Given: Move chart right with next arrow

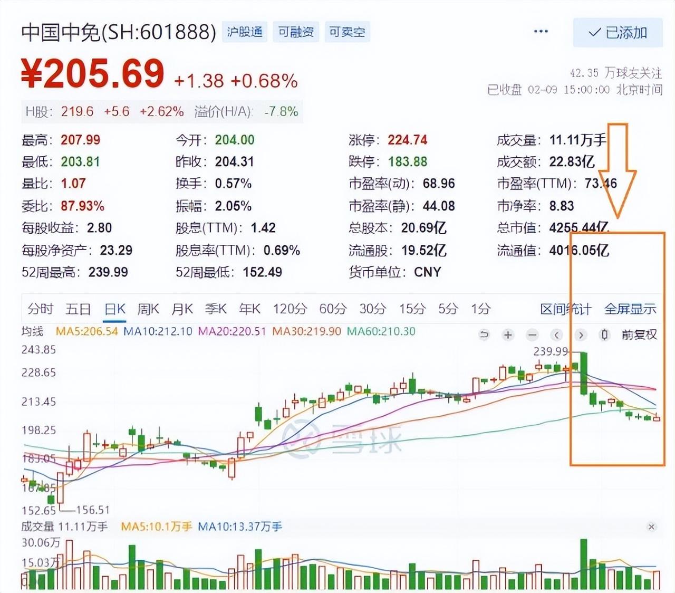Looking at the screenshot, I should tap(581, 334).
